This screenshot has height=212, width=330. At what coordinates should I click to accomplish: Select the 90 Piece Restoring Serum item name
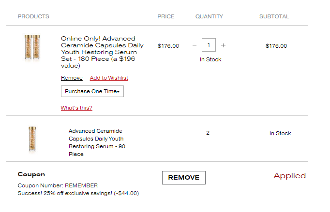coord(97,142)
